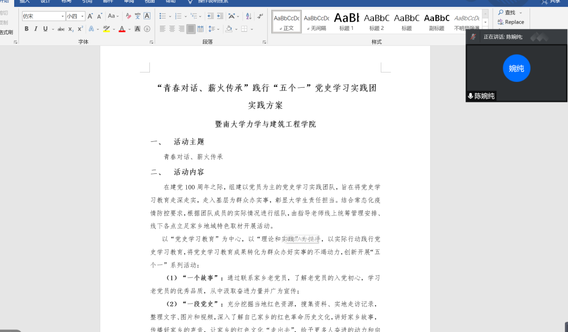Click the heading 二、活动内容

tap(178, 172)
